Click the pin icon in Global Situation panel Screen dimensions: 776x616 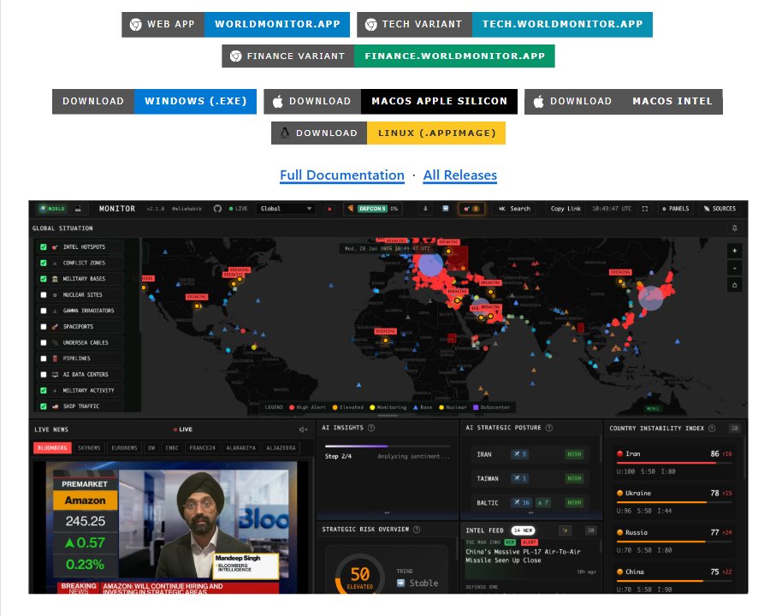(734, 228)
